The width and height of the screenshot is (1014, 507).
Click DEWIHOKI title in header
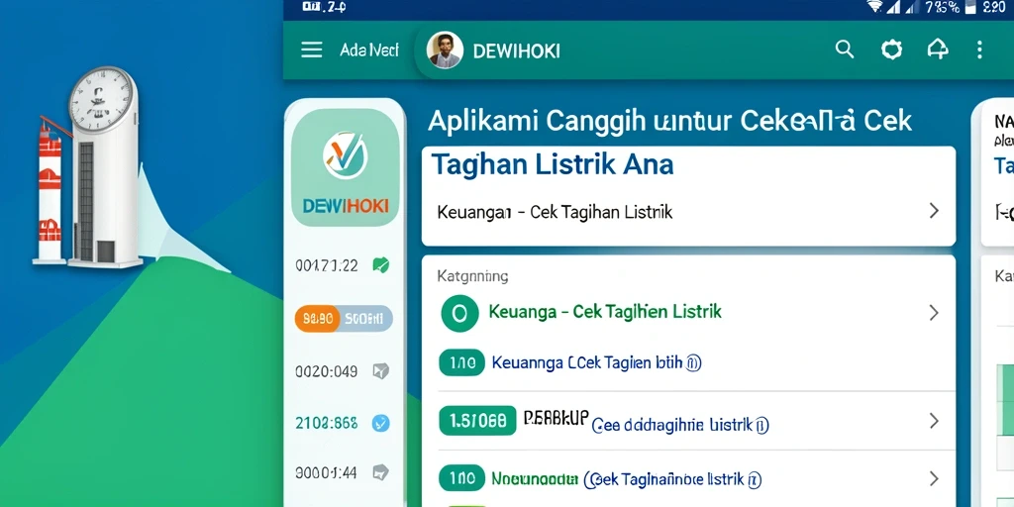(x=517, y=51)
